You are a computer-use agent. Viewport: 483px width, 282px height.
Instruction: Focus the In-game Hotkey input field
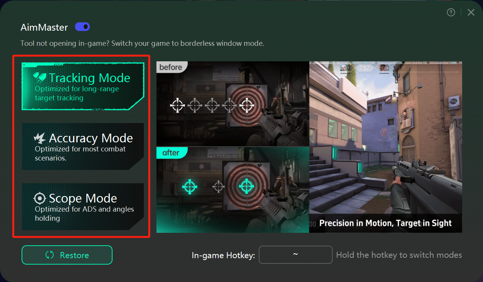(x=295, y=255)
